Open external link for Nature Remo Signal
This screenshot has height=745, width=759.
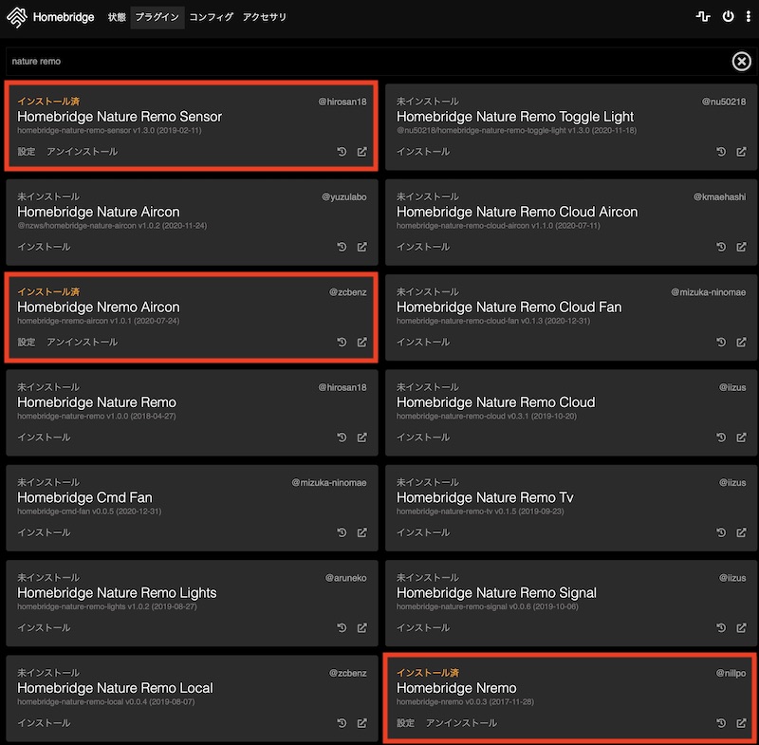click(742, 628)
